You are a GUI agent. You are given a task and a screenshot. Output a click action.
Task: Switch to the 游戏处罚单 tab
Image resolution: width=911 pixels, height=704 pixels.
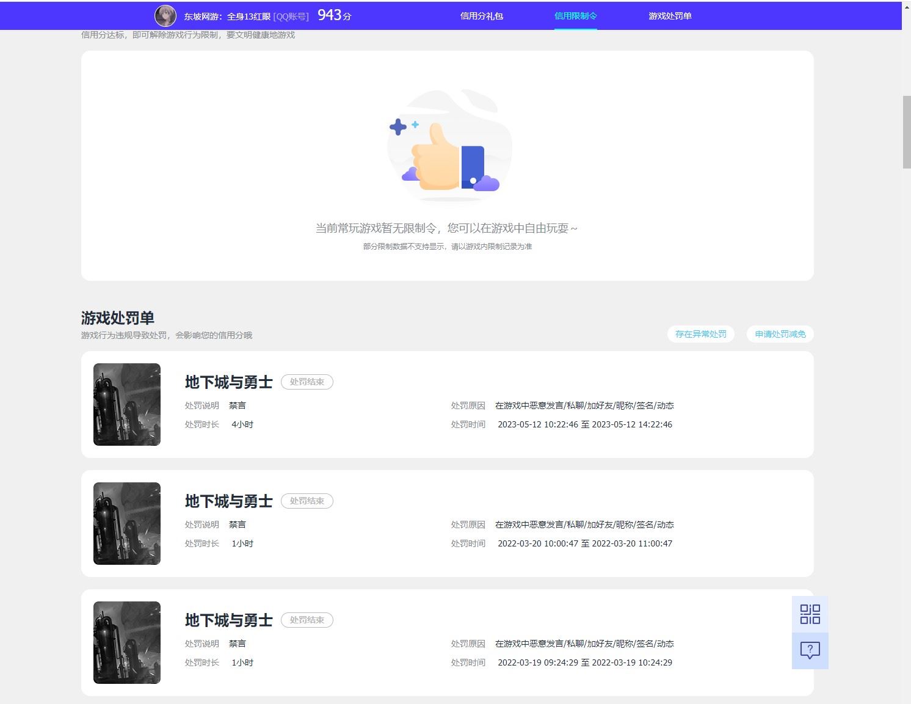click(x=669, y=16)
